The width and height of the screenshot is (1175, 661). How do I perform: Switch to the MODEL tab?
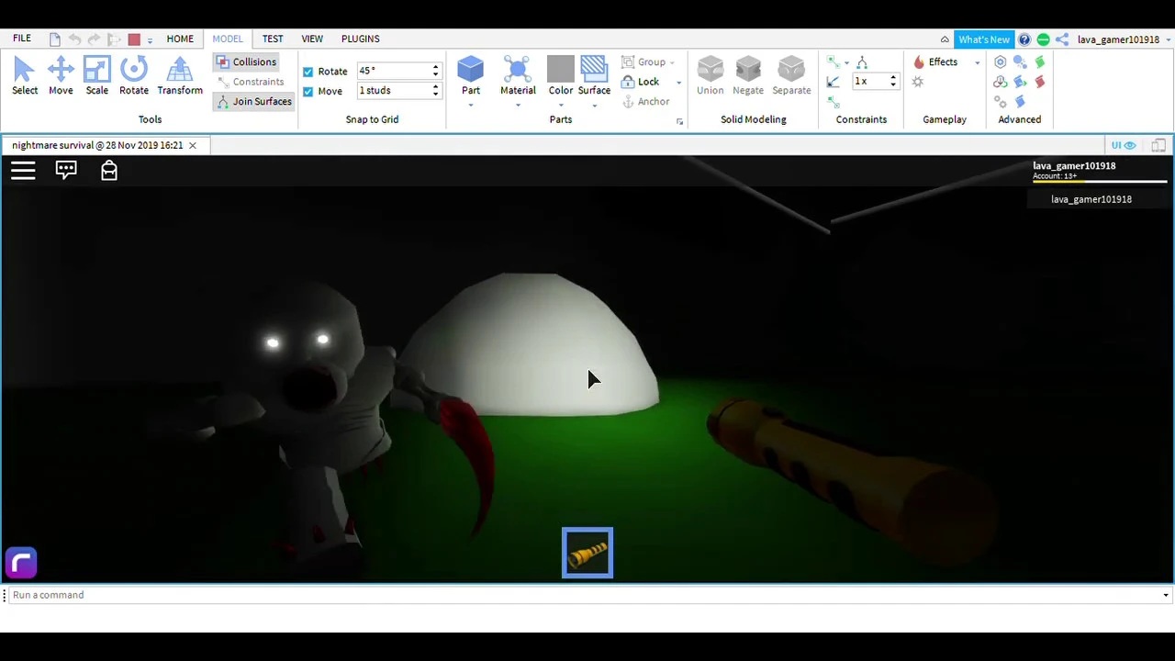228,39
